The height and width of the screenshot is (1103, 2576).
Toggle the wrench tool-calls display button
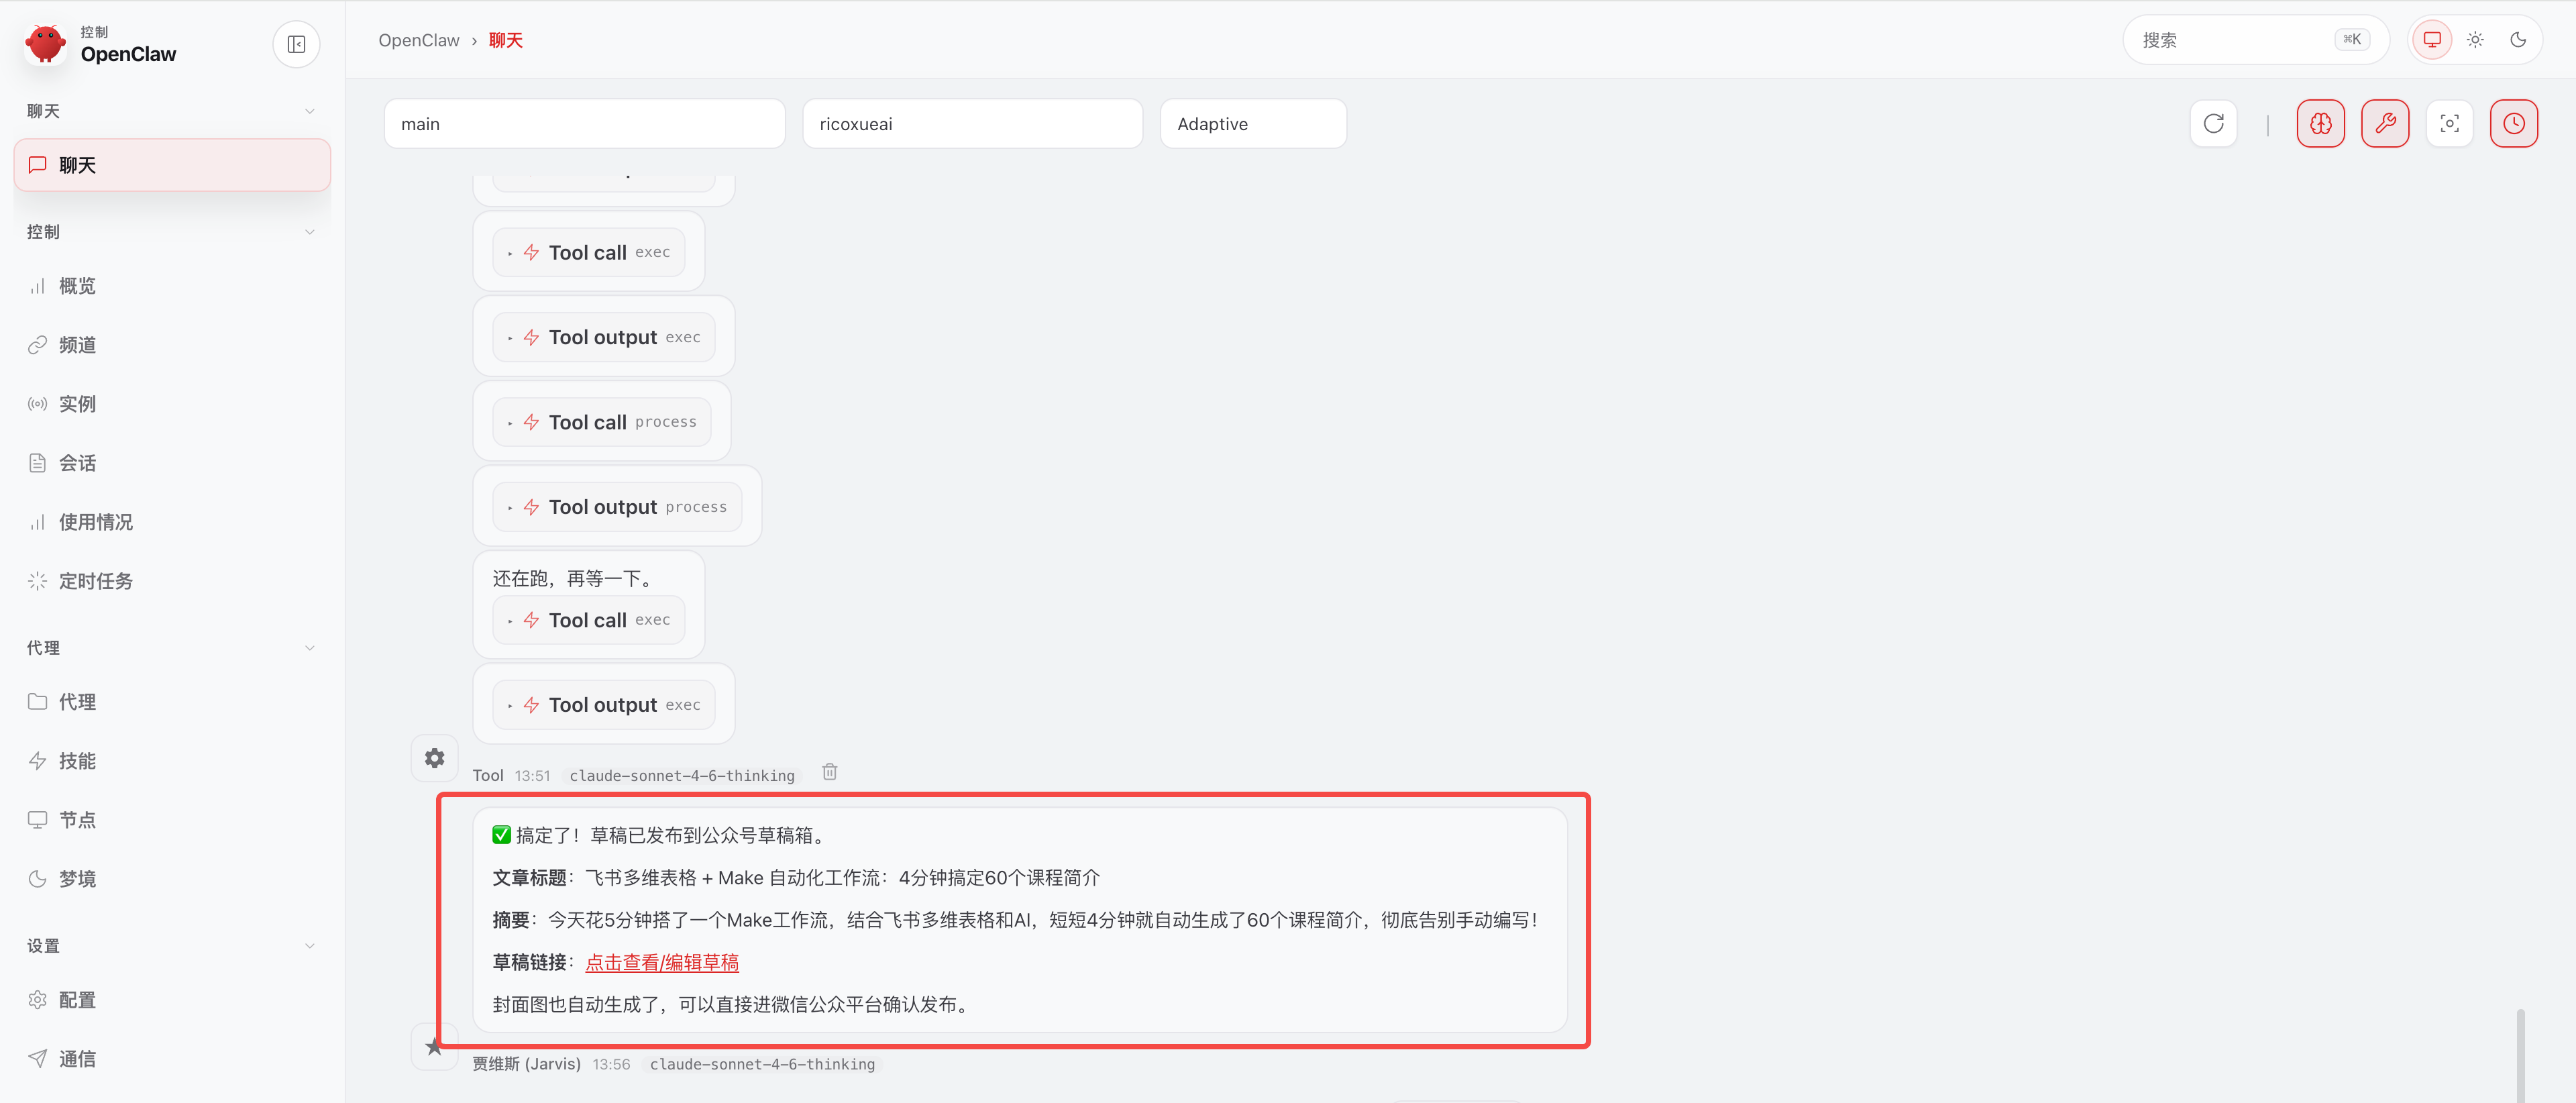[2384, 123]
